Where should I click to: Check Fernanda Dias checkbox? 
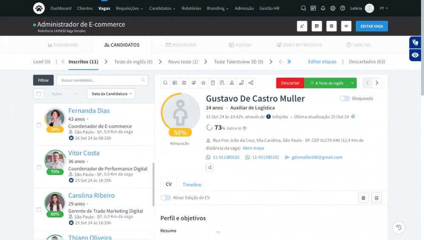pos(39,125)
